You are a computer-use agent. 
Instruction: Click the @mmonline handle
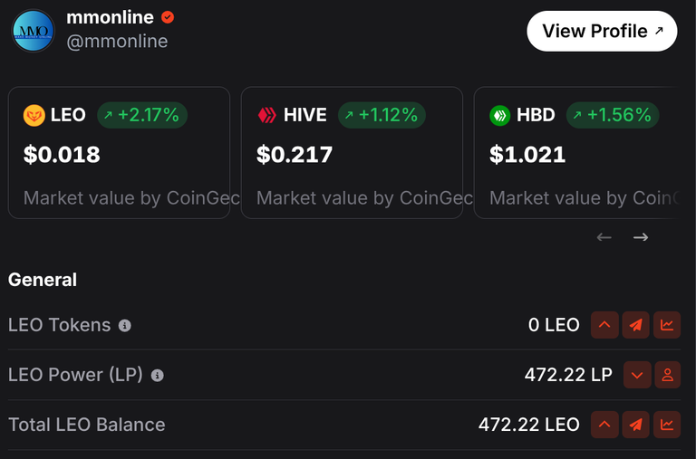pyautogui.click(x=117, y=42)
